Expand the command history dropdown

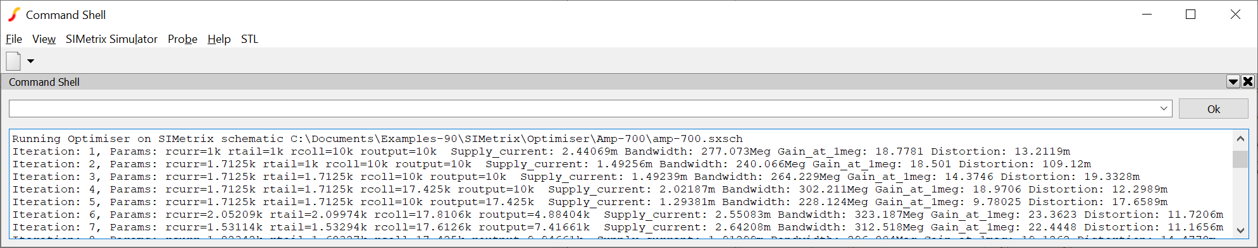coord(1164,109)
